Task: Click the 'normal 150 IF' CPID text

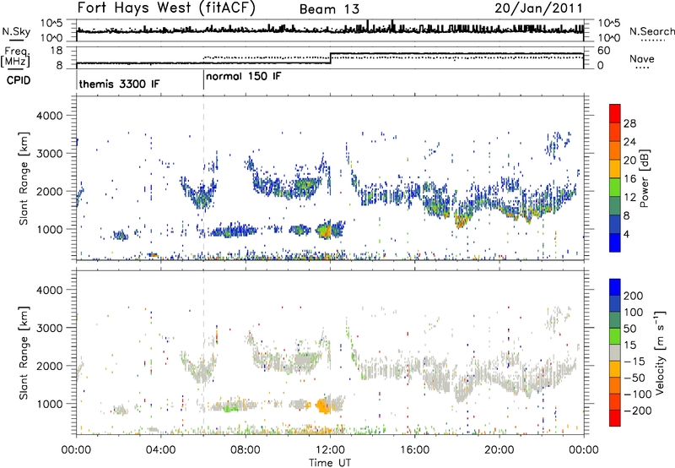Action: [244, 76]
